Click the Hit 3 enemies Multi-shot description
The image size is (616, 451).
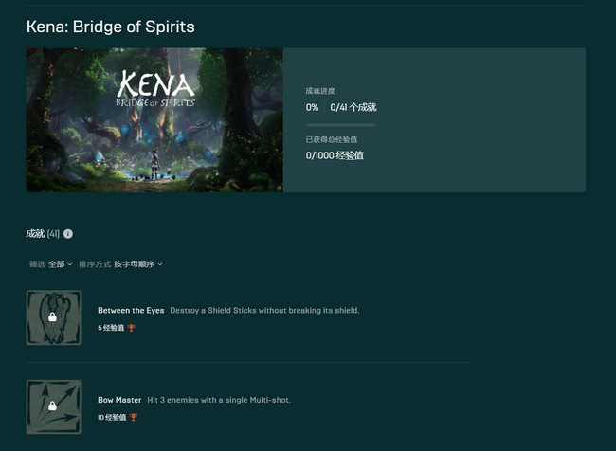(219, 400)
